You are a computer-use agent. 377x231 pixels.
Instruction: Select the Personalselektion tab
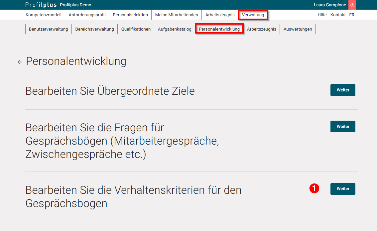131,15
